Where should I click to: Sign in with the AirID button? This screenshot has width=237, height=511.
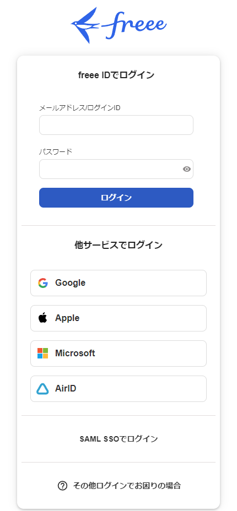118,389
